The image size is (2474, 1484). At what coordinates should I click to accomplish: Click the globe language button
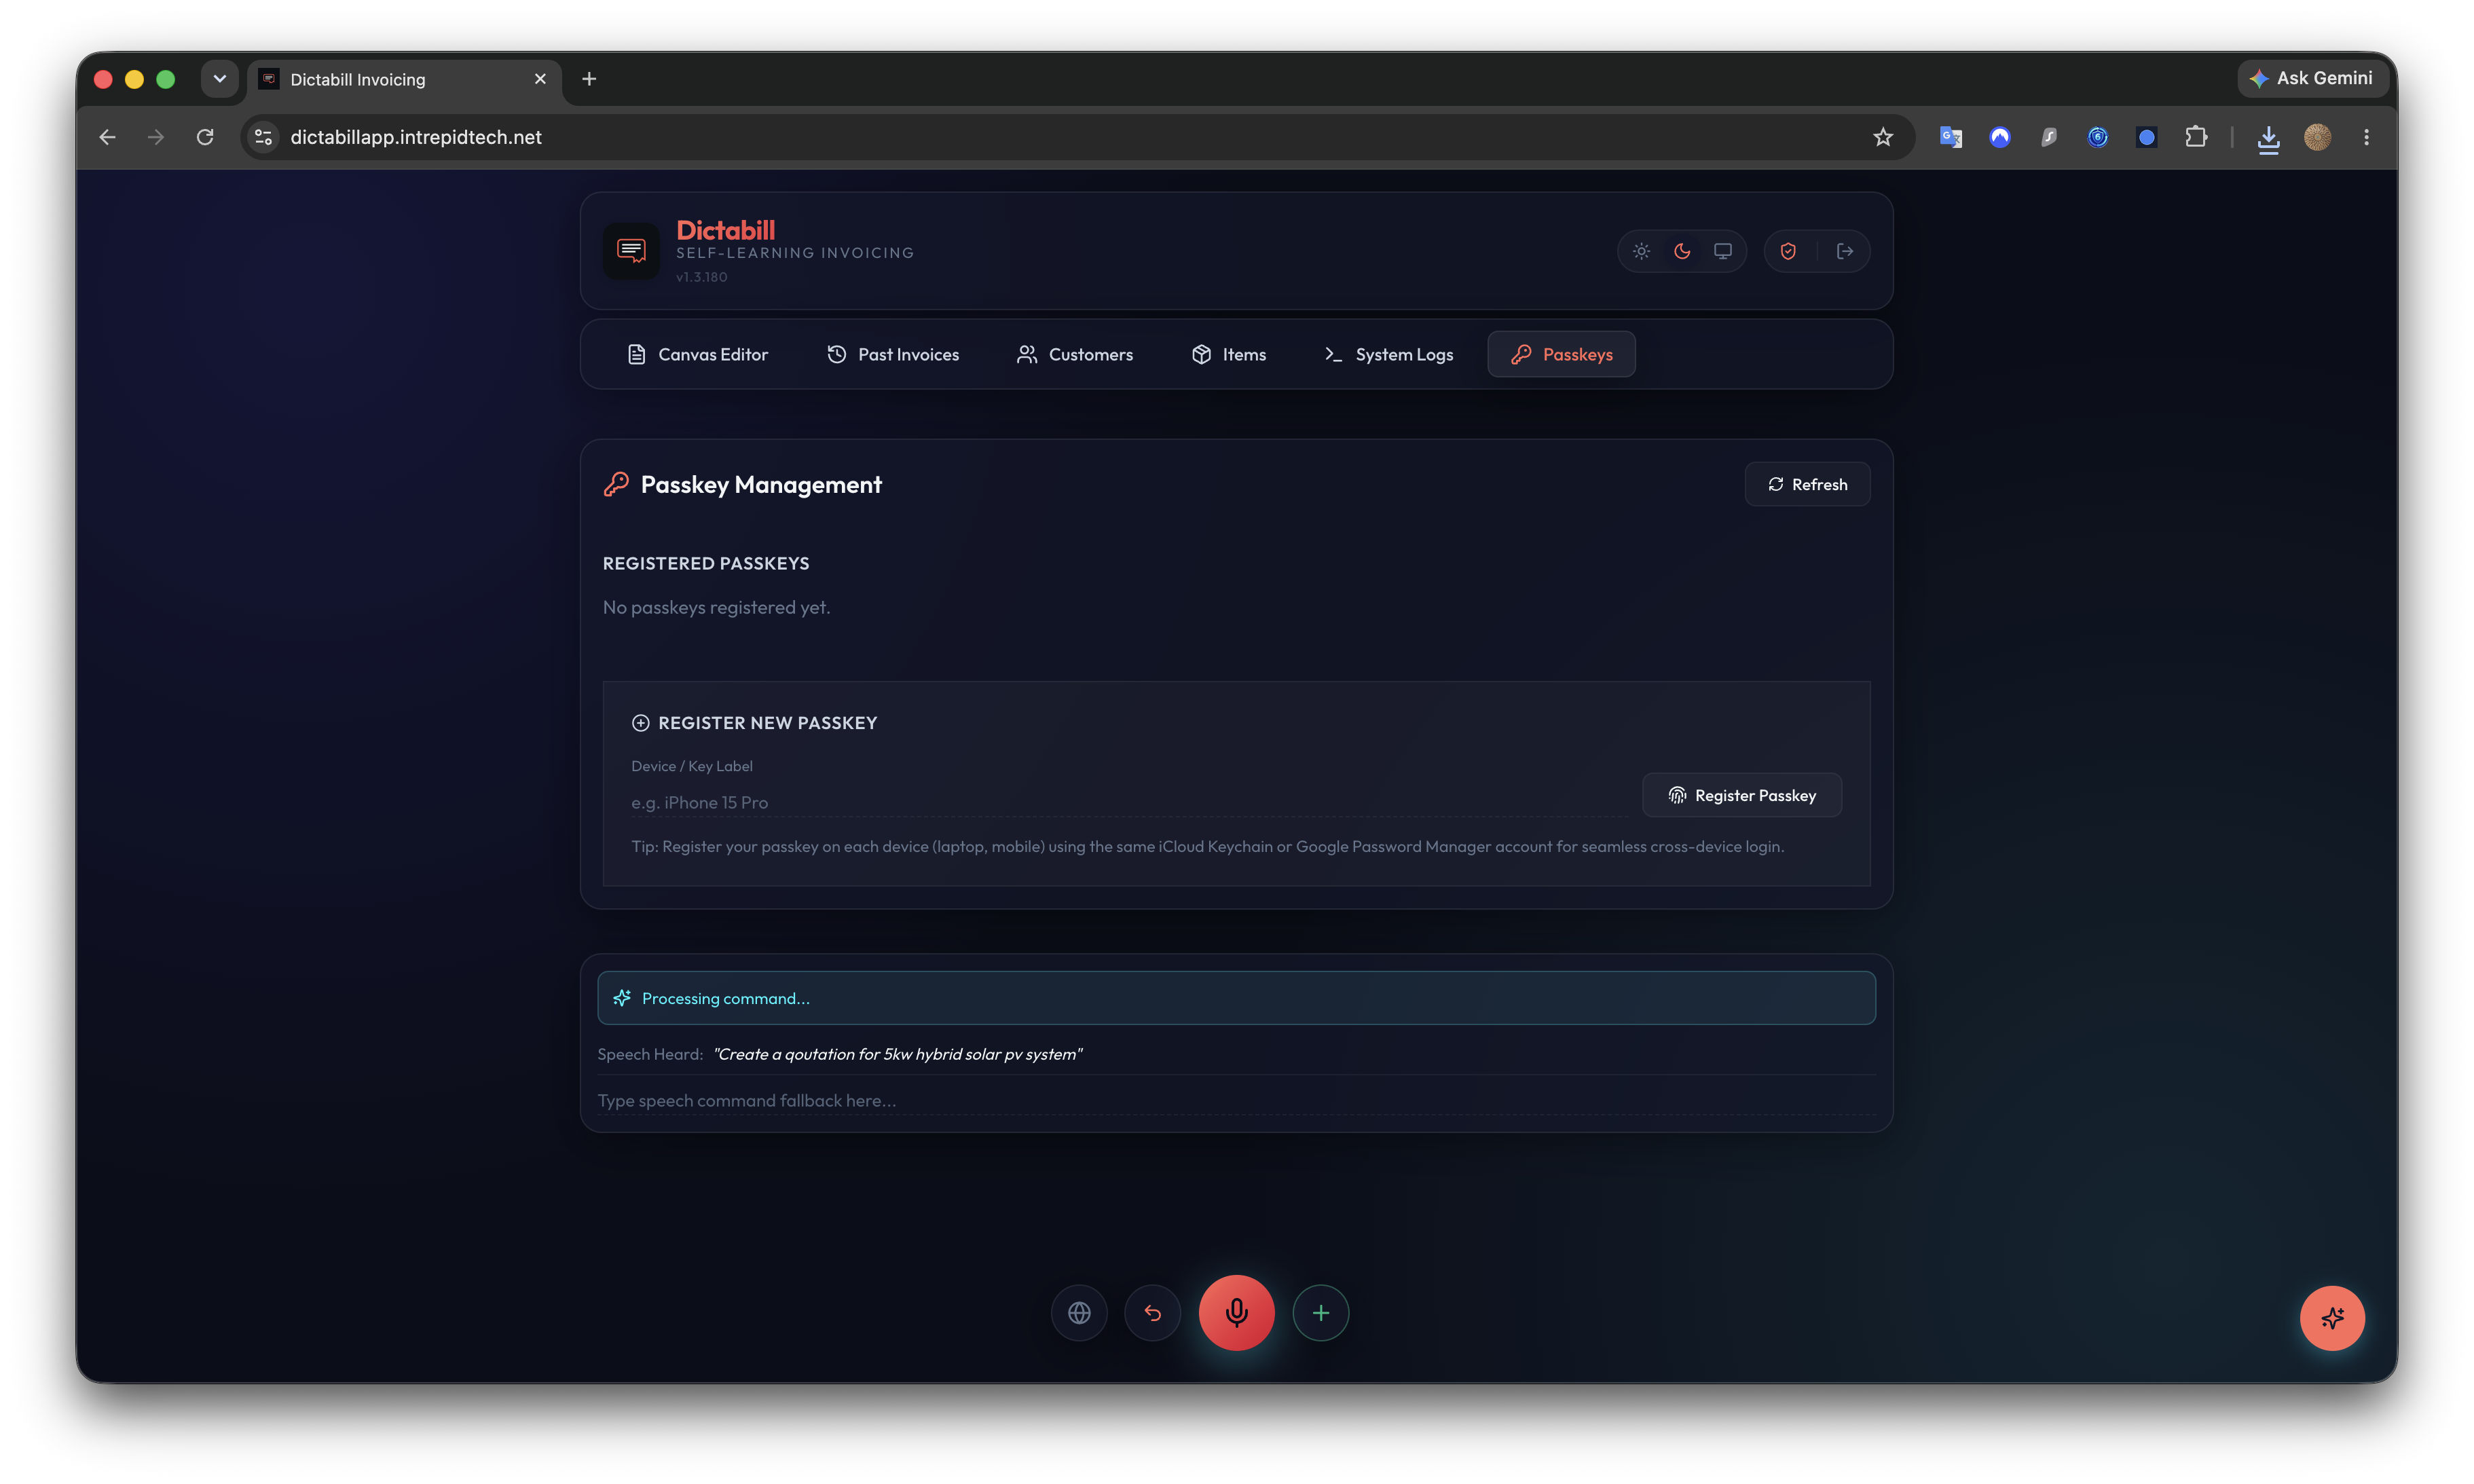tap(1079, 1312)
